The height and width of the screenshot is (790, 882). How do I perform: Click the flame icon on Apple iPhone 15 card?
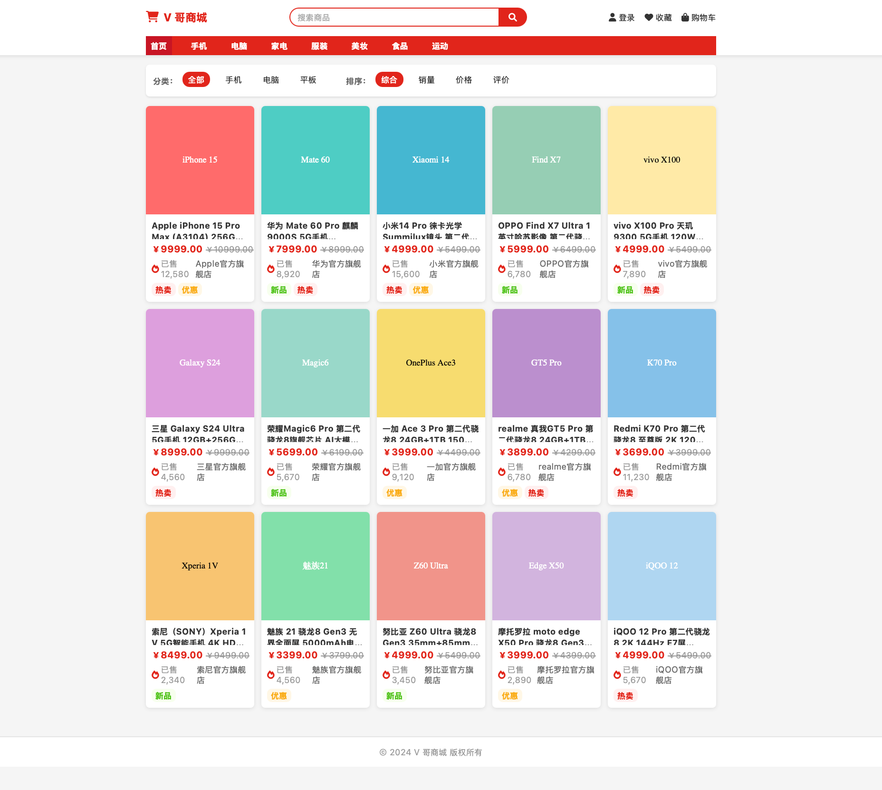tap(155, 269)
